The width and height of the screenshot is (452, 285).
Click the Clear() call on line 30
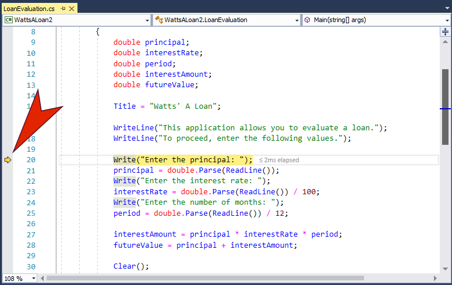pos(131,266)
